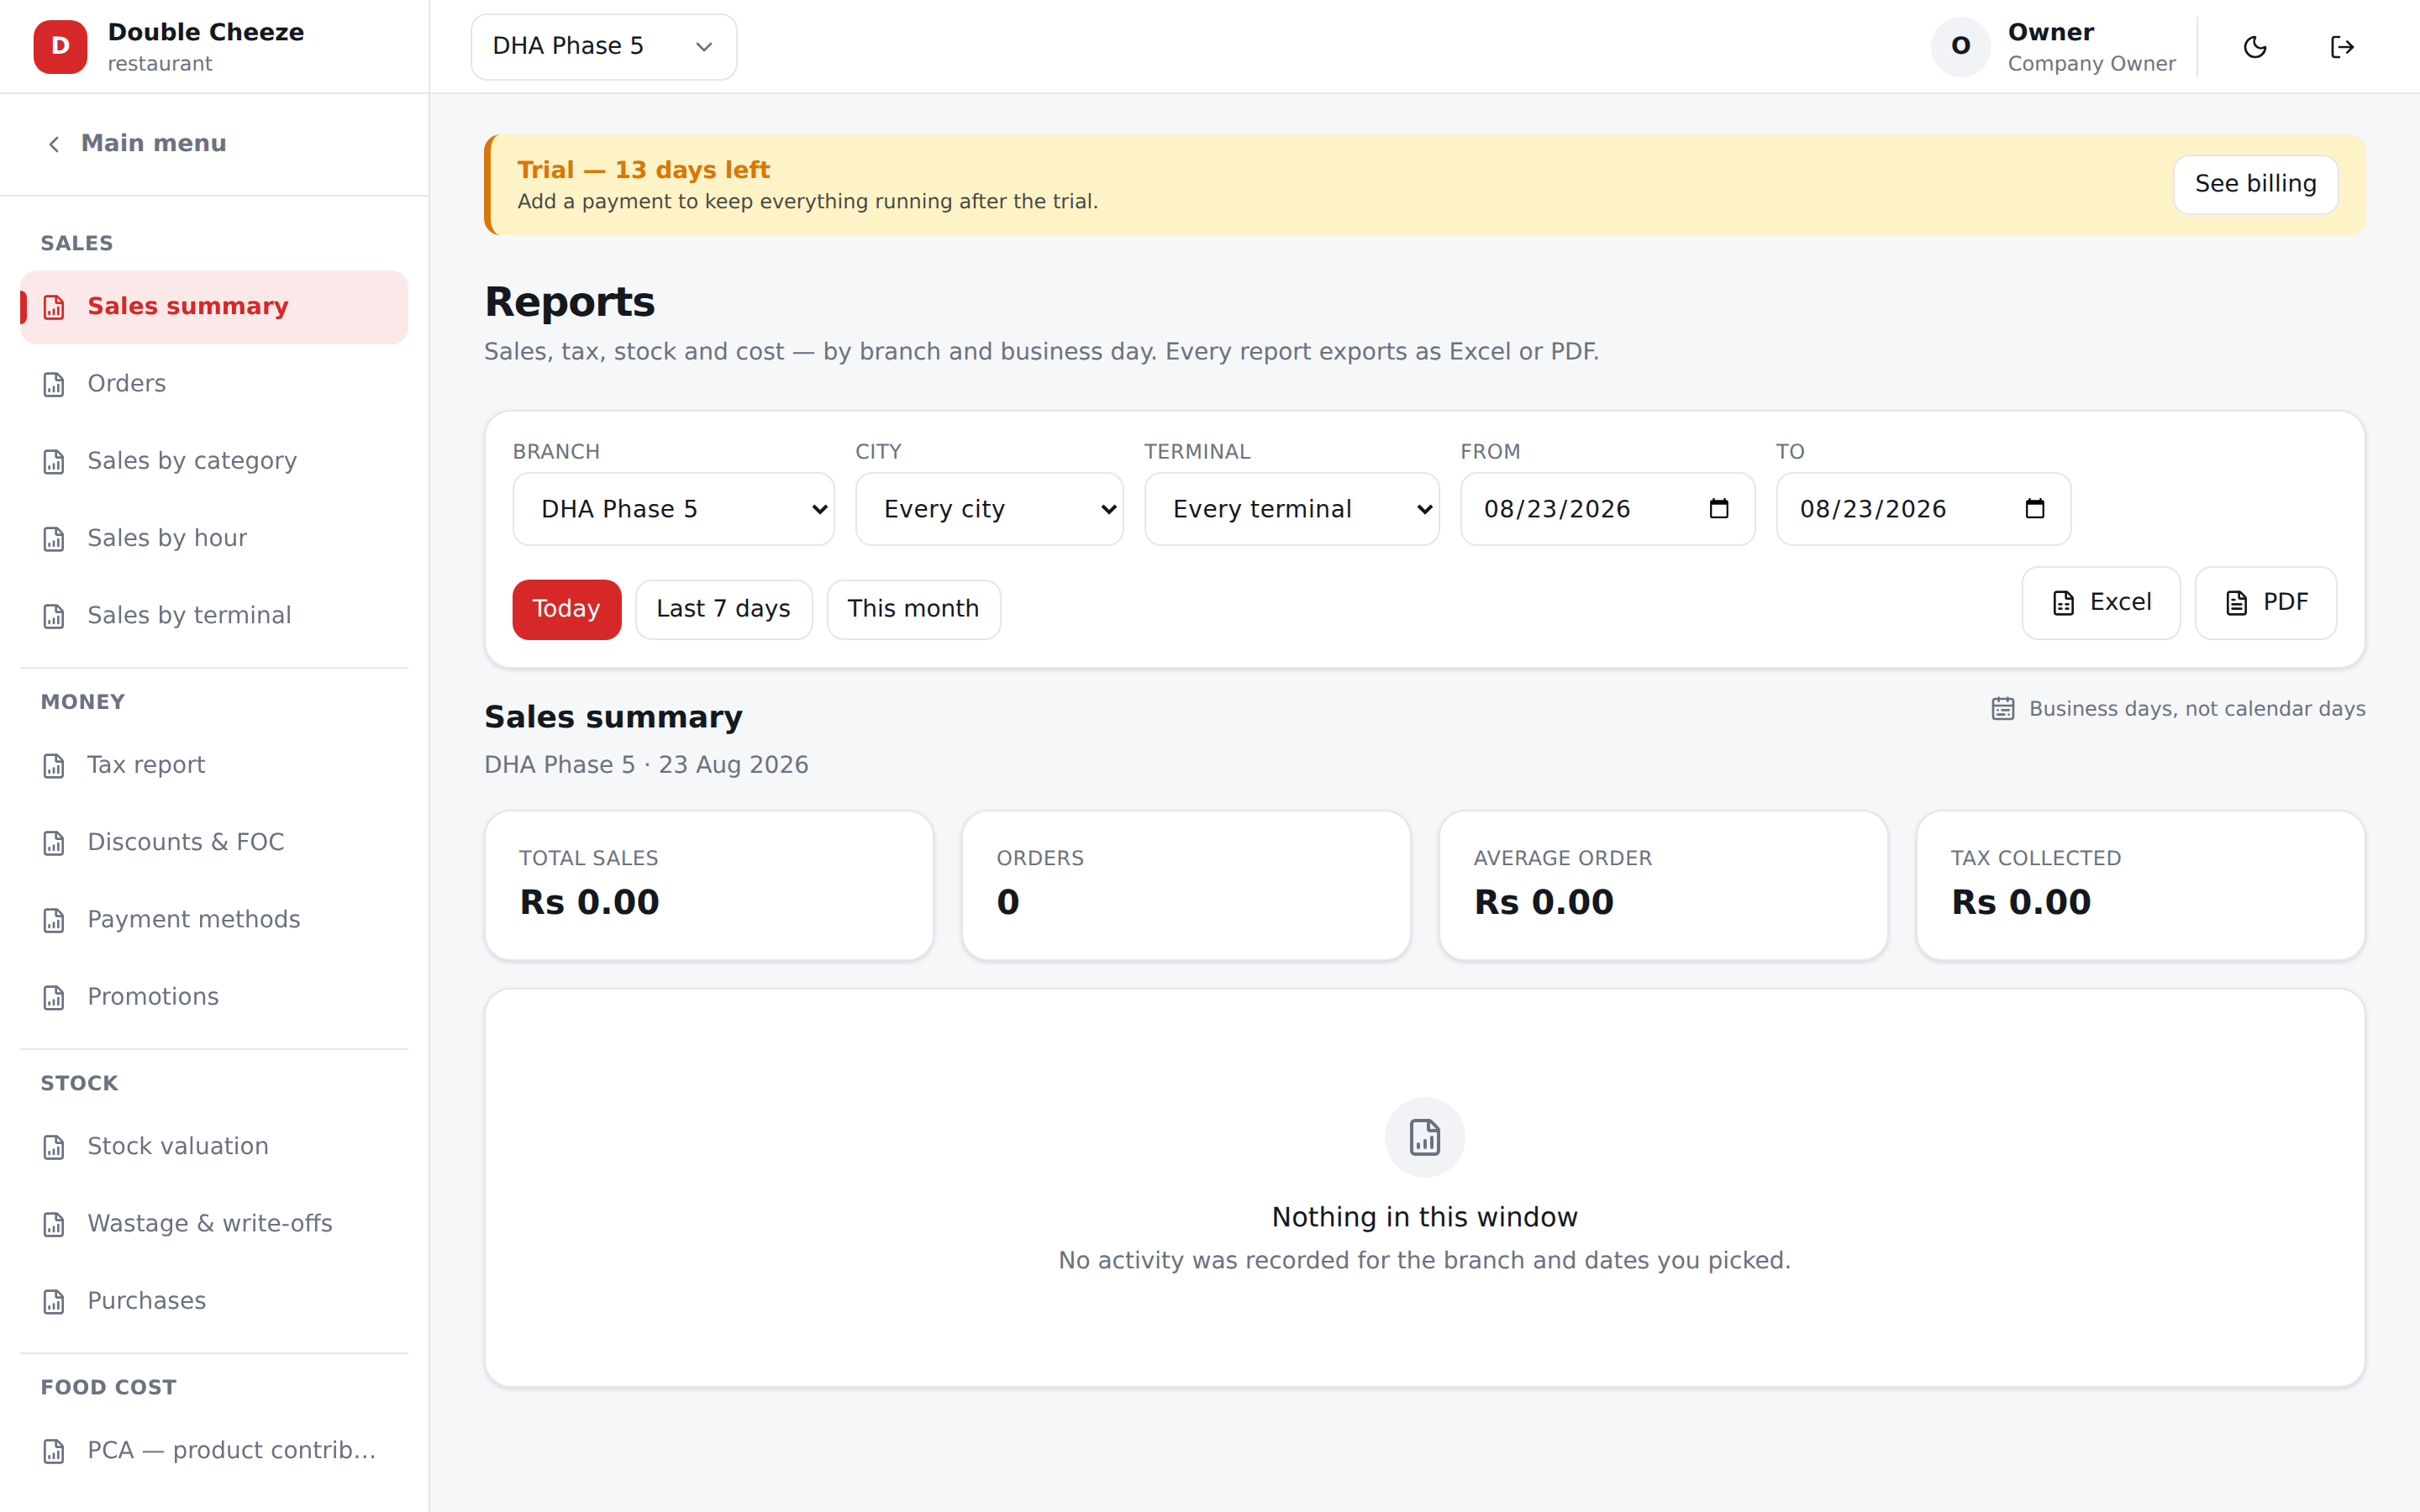The height and width of the screenshot is (1512, 2420).
Task: Click the Tax report icon
Action: tap(54, 766)
